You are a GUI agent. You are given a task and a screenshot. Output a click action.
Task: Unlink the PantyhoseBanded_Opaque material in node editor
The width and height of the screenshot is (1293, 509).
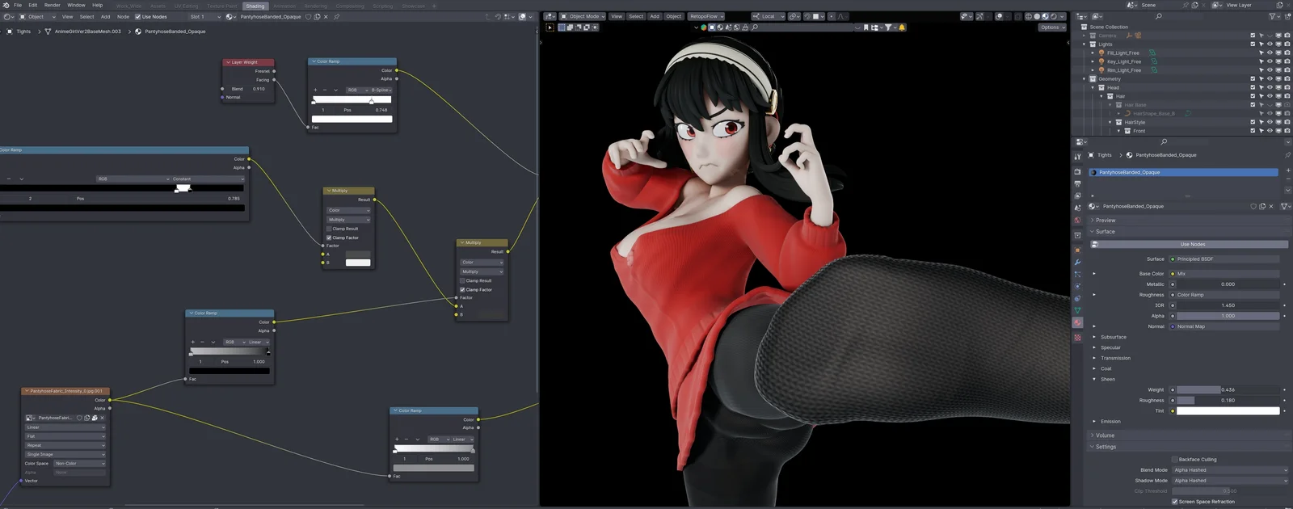click(326, 16)
